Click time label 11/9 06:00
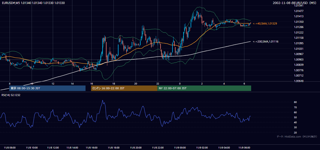This screenshot has width=320, height=150. point(244,147)
